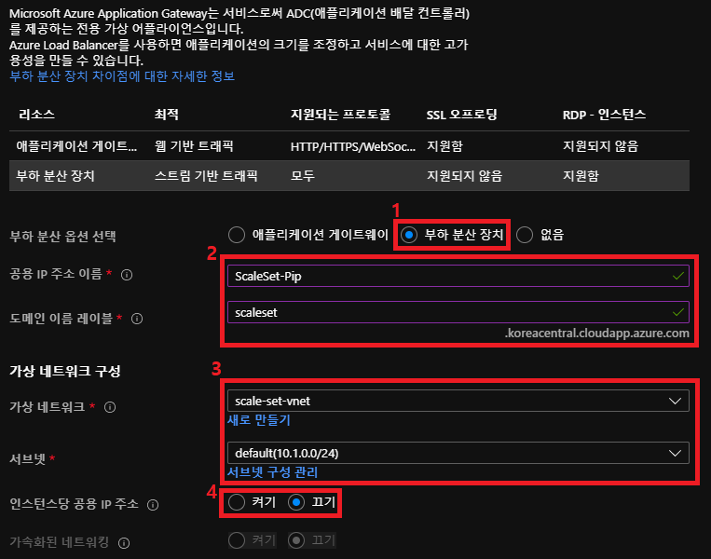Click the 모두 protocol cell
Image resolution: width=711 pixels, height=559 pixels.
pos(303,175)
